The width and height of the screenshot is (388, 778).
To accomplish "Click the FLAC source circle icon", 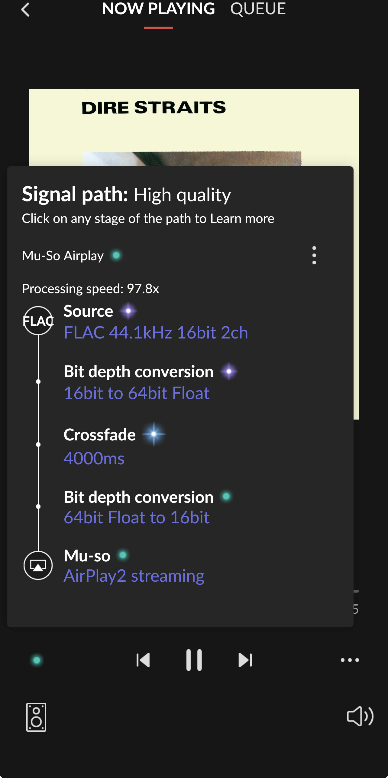I will pyautogui.click(x=38, y=321).
